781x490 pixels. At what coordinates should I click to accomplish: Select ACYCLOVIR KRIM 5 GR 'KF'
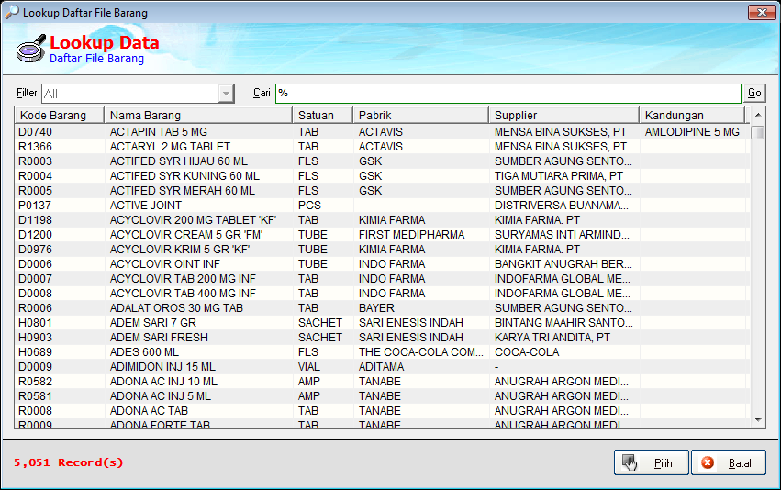(x=382, y=250)
